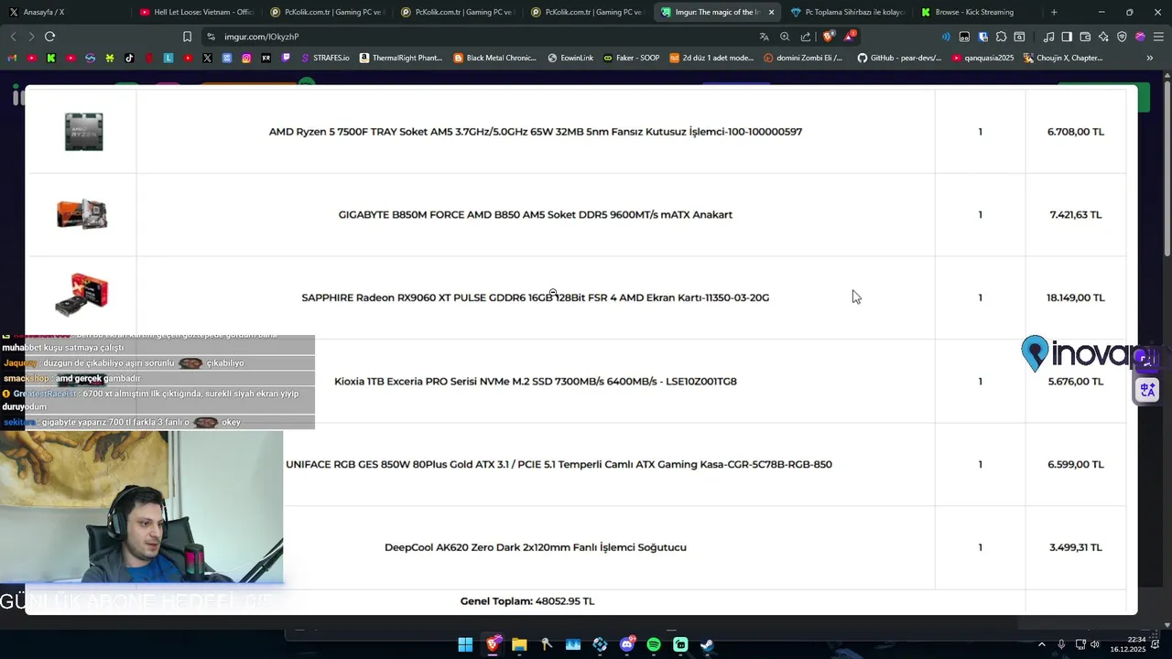Open GitHub - pear-devs bookmark
This screenshot has width=1172, height=659.
pyautogui.click(x=899, y=58)
